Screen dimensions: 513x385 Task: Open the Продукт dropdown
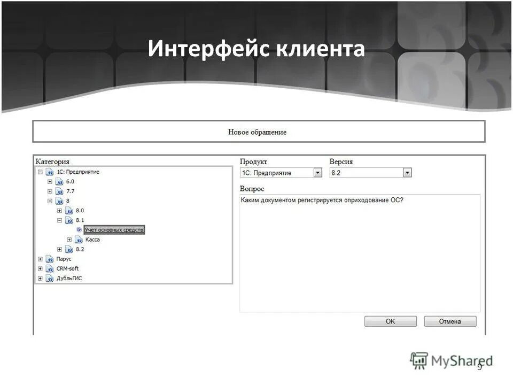[319, 172]
